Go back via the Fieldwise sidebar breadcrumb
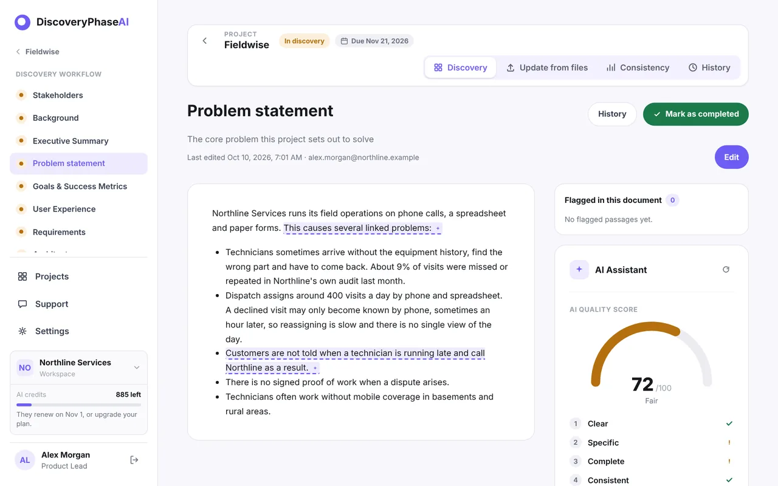778x486 pixels. (x=38, y=52)
